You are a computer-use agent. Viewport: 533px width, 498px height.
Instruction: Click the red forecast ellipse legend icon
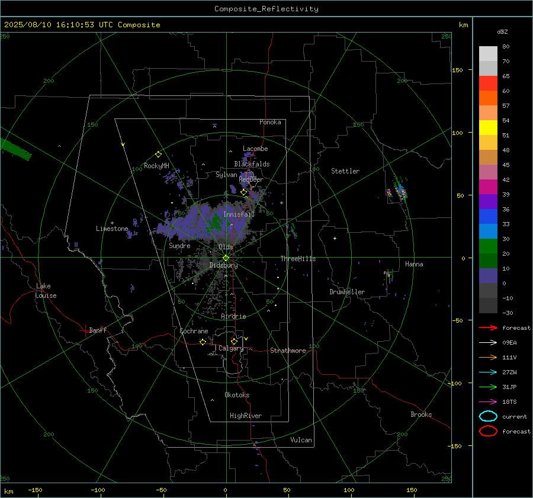point(488,431)
